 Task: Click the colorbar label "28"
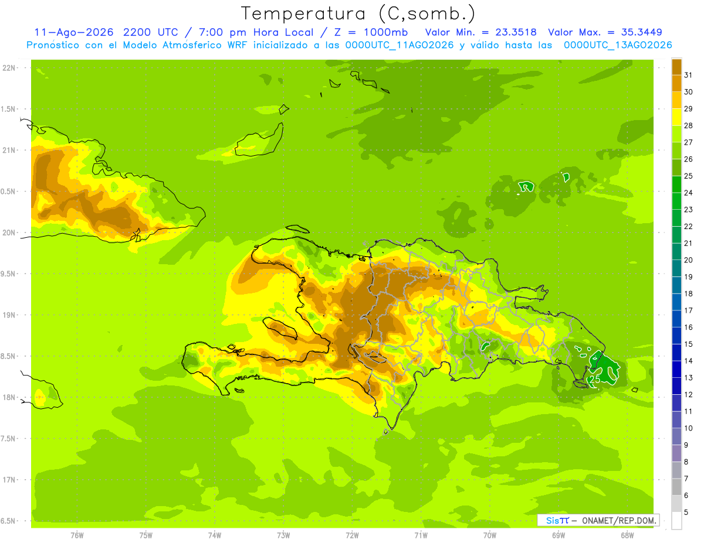pos(689,125)
